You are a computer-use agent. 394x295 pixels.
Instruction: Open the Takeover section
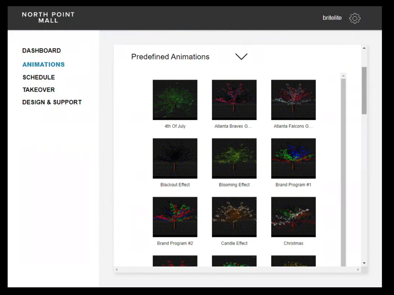(39, 90)
